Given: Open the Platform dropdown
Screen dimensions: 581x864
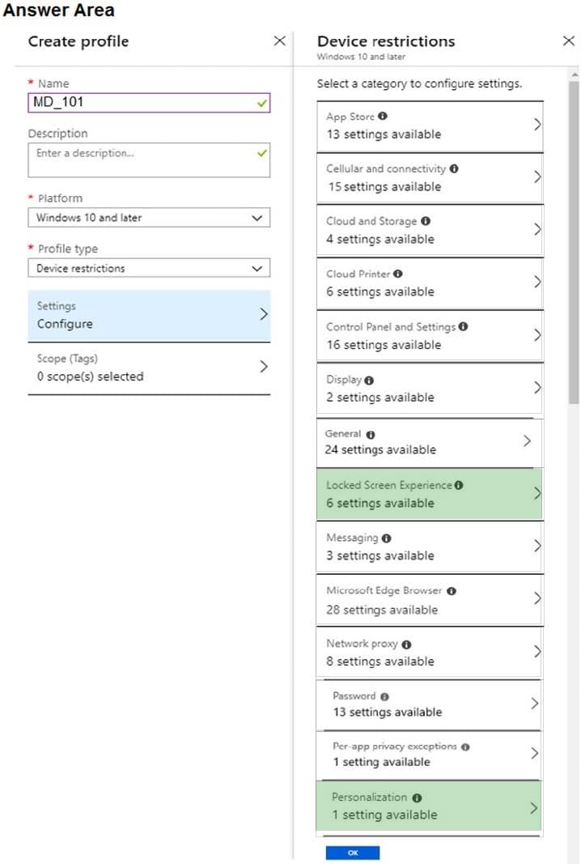Looking at the screenshot, I should [149, 218].
